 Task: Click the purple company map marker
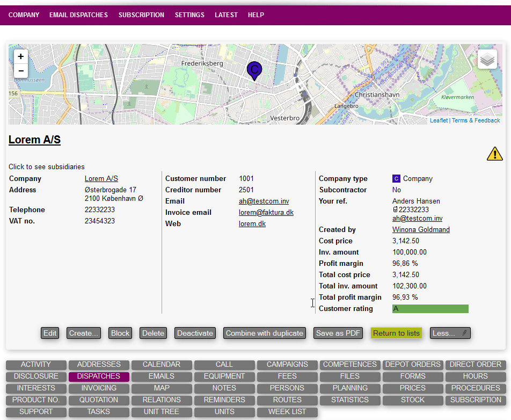[254, 70]
